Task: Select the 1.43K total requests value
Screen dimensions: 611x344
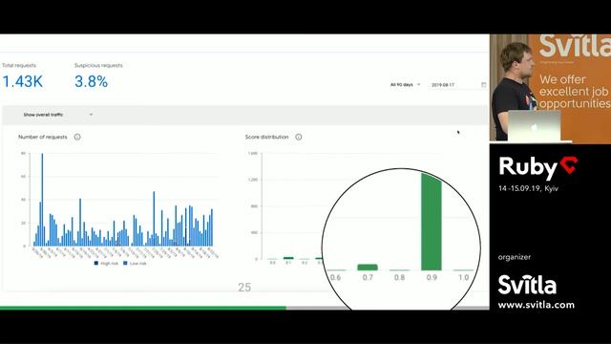Action: click(23, 81)
